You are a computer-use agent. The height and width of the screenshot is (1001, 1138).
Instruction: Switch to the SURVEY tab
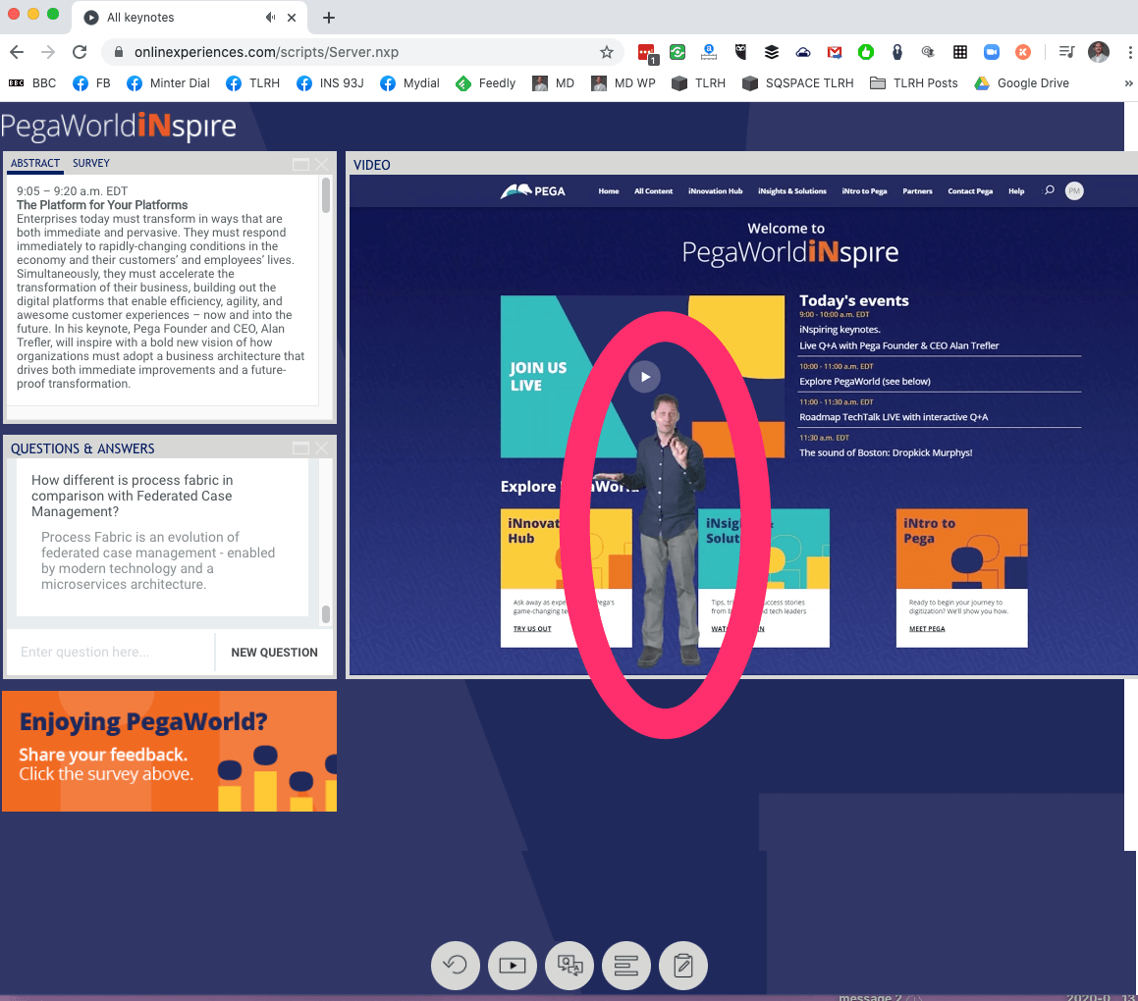pos(90,163)
